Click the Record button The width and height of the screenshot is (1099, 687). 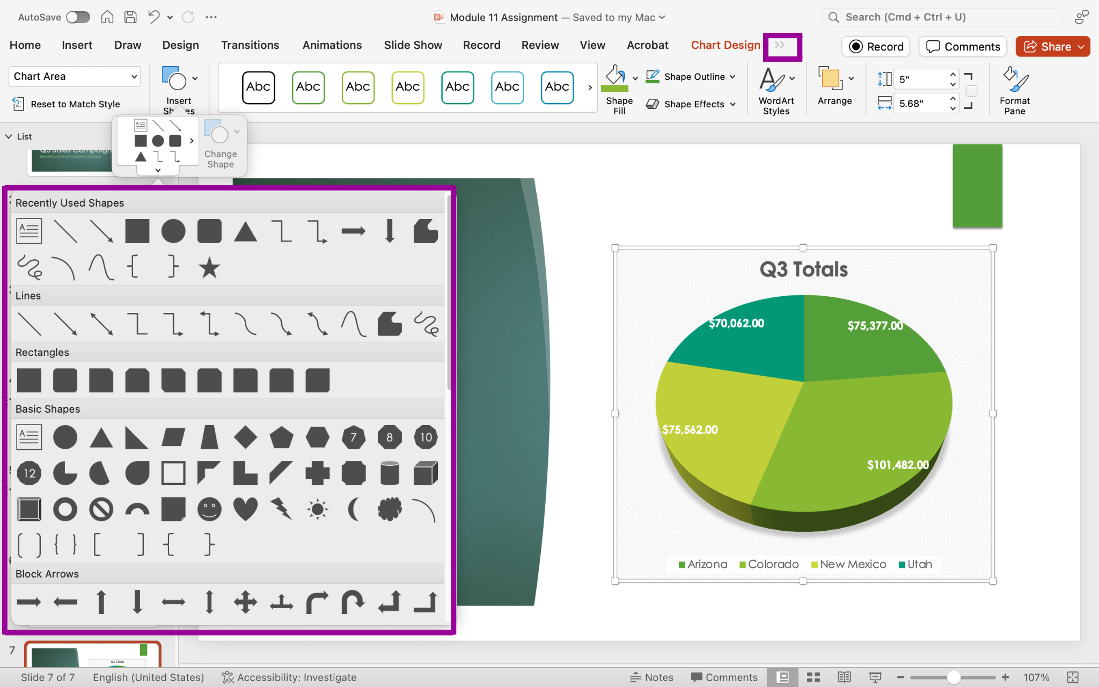click(876, 47)
